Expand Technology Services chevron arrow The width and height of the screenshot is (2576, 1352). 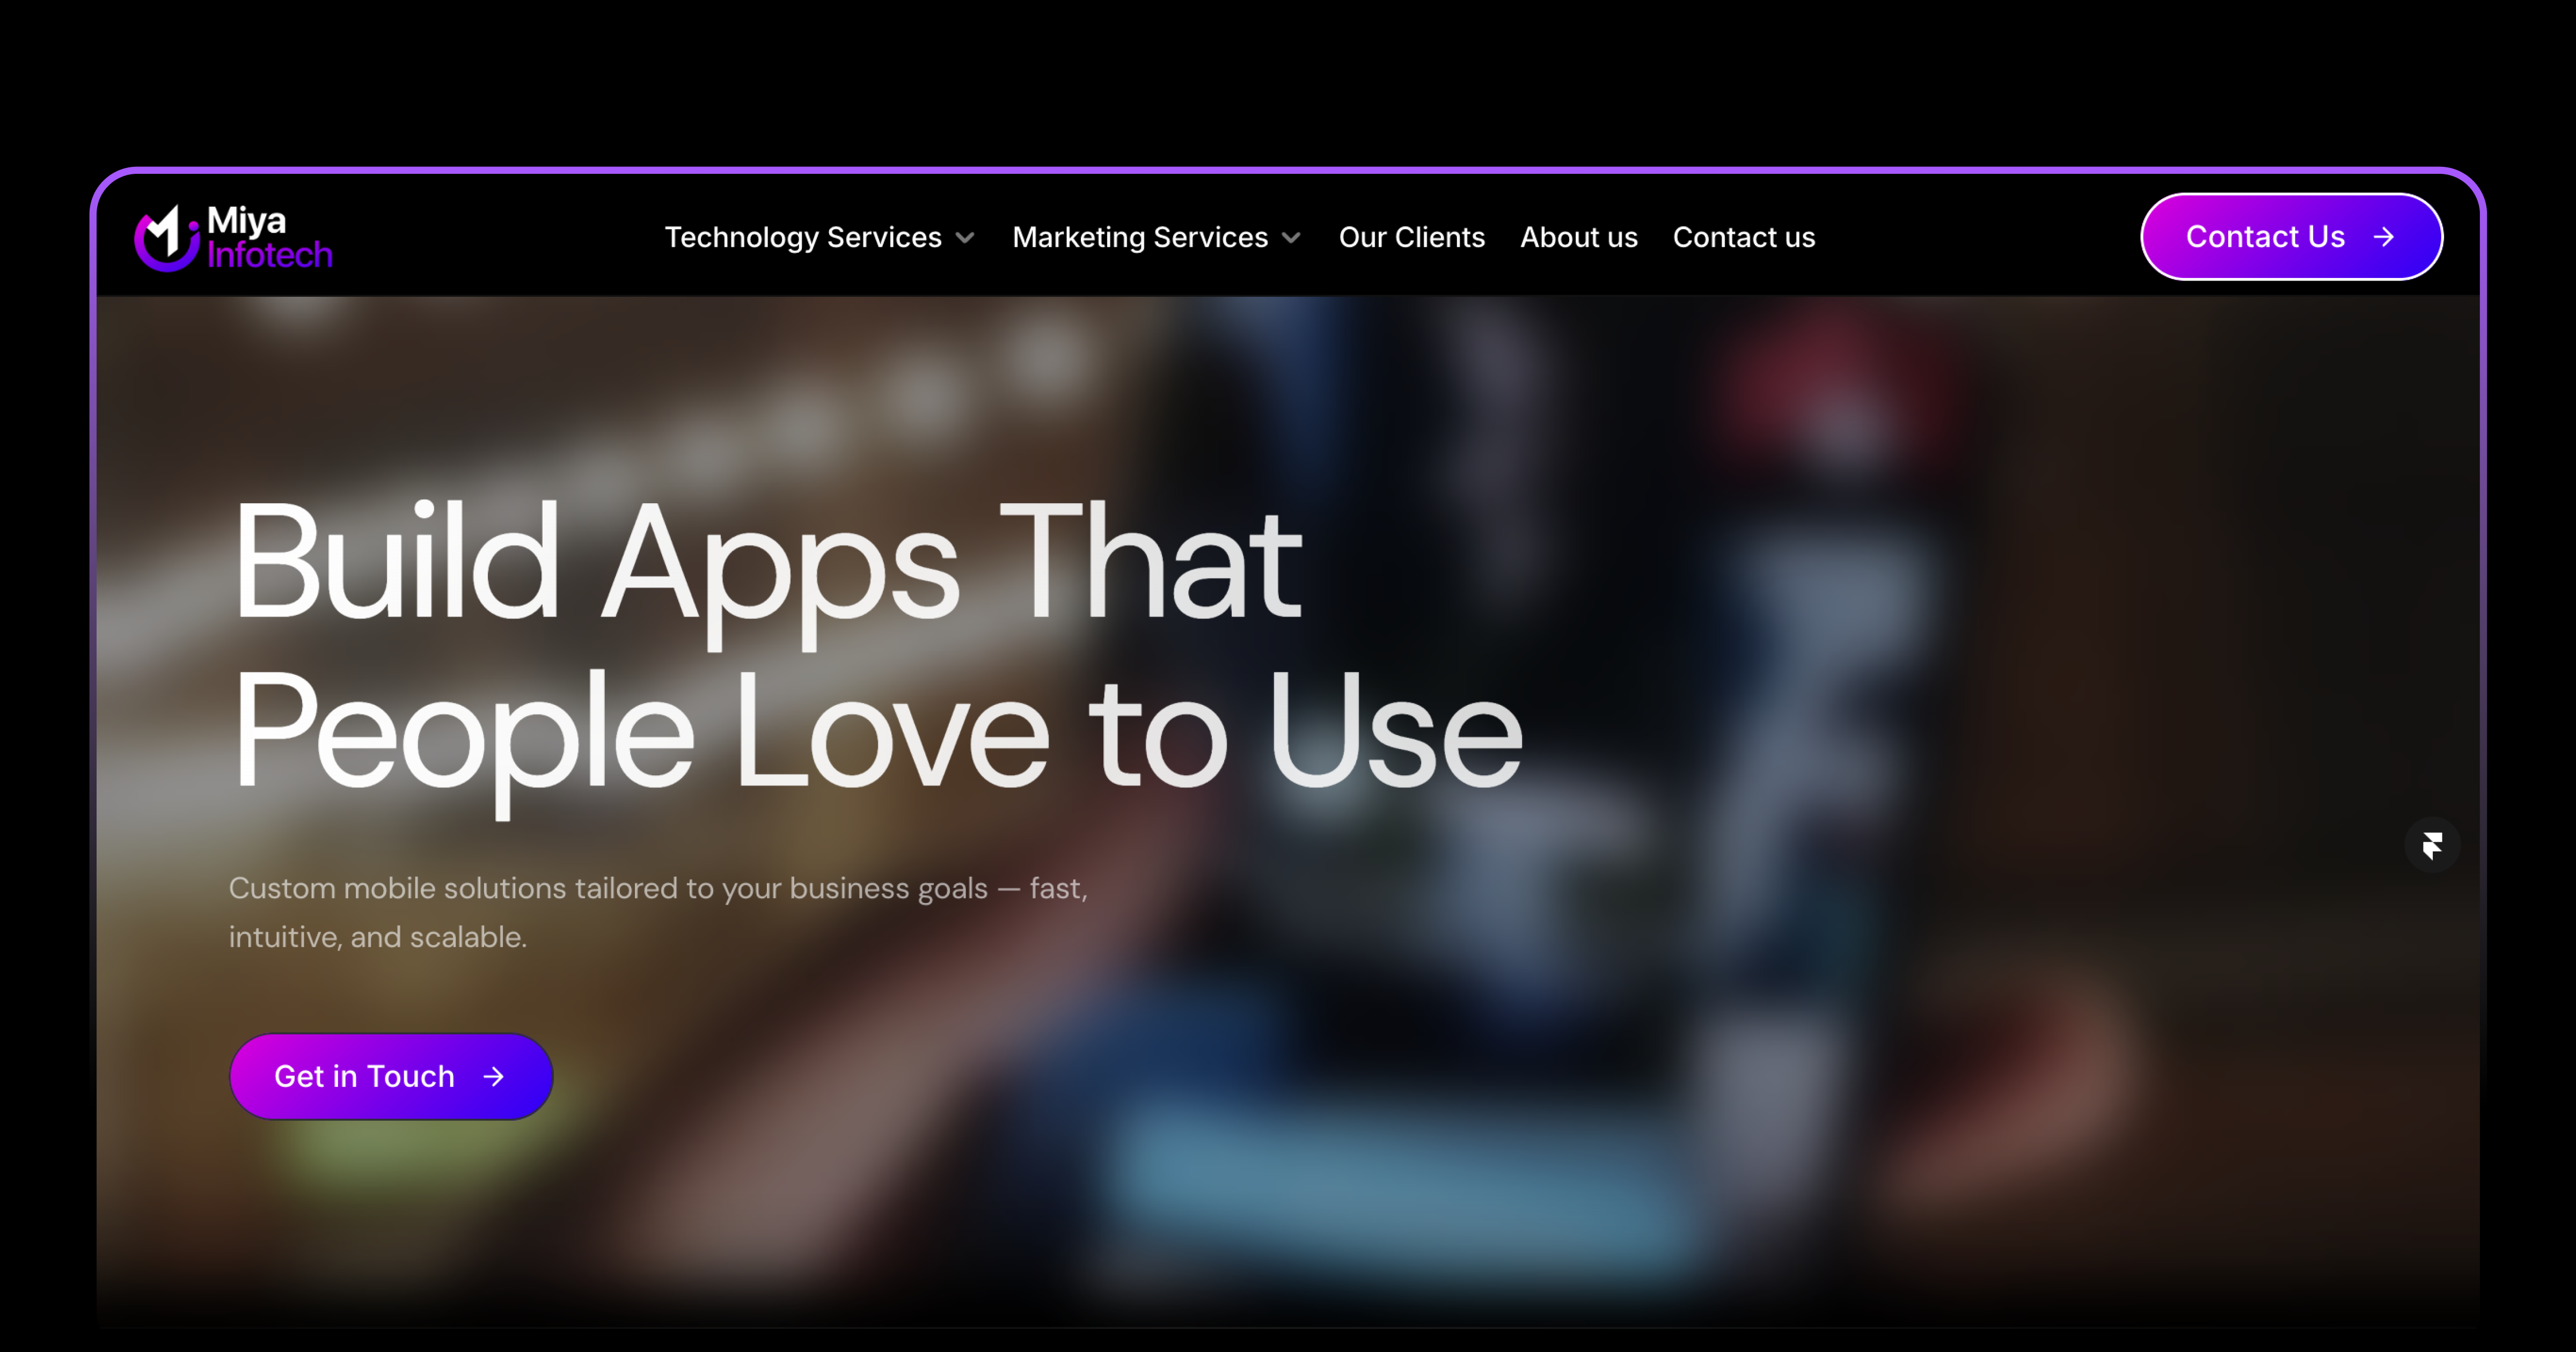pyautogui.click(x=965, y=238)
